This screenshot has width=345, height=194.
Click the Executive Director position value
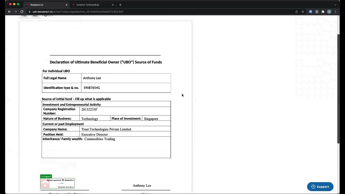(95, 134)
